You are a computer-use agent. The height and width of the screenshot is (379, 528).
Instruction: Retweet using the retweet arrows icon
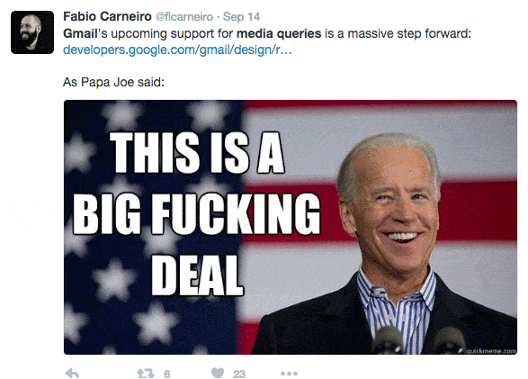[146, 374]
